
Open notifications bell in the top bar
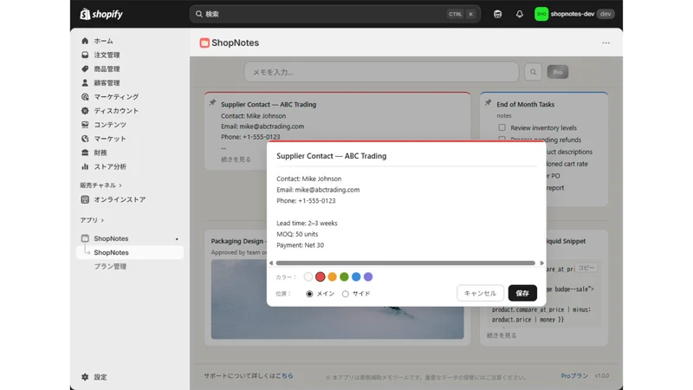pyautogui.click(x=519, y=14)
